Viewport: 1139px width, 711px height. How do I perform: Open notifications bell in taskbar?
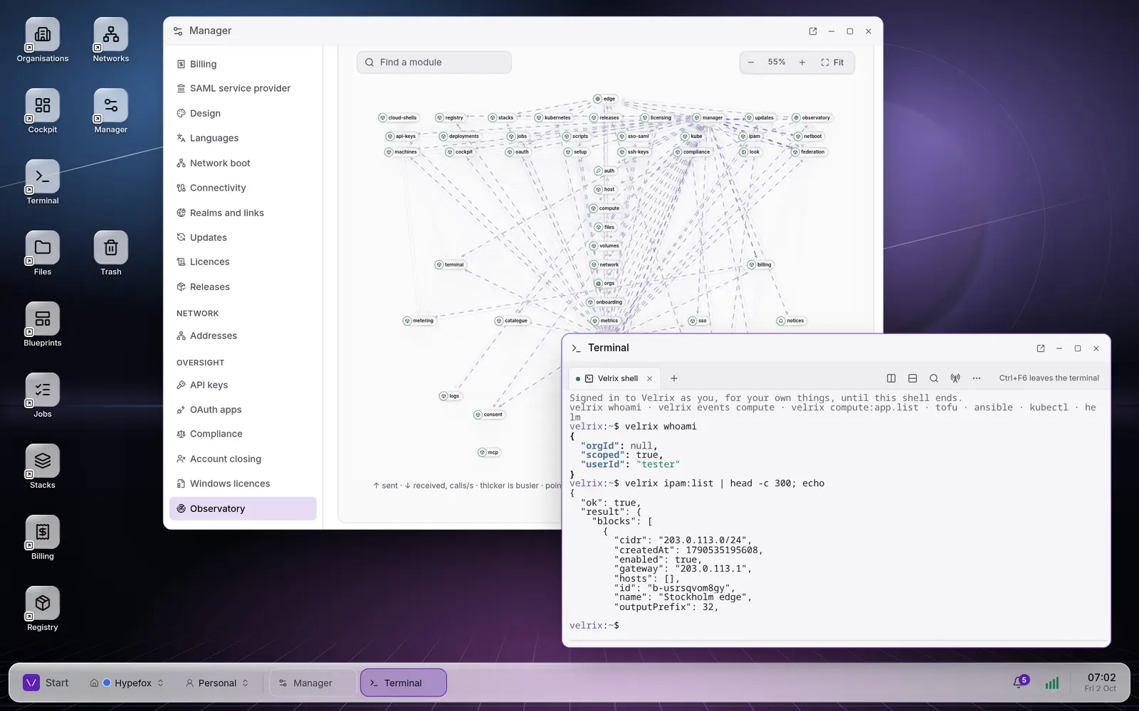(1019, 683)
